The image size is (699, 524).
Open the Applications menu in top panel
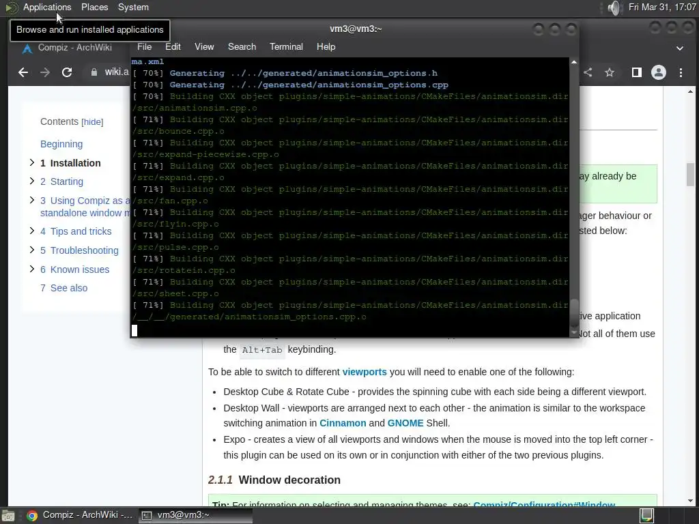click(x=47, y=7)
